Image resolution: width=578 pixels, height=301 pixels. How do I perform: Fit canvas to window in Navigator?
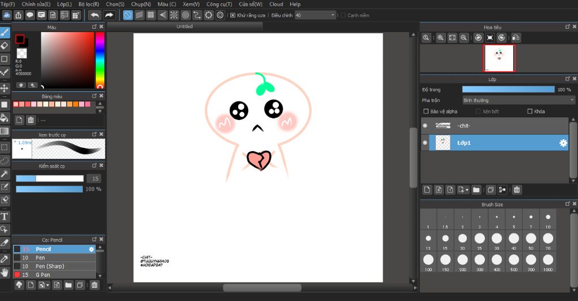pyautogui.click(x=452, y=38)
